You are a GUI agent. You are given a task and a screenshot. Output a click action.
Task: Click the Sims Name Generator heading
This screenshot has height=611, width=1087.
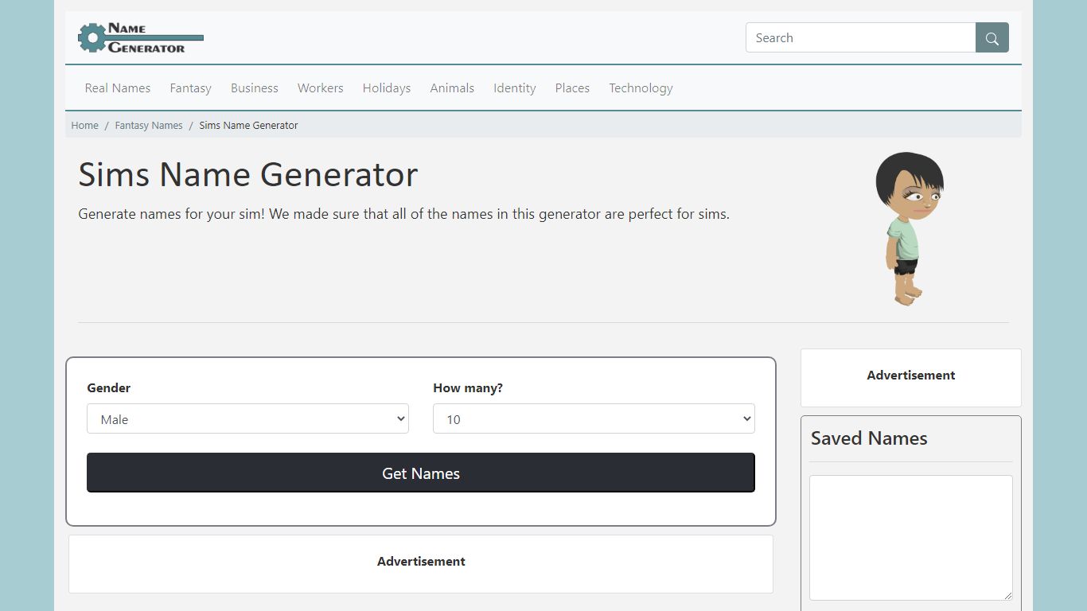[248, 174]
